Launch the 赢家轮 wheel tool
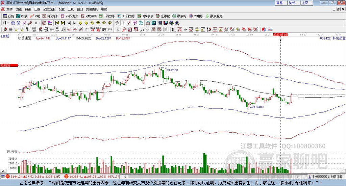The width and height of the screenshot is (346, 186). tap(179, 16)
